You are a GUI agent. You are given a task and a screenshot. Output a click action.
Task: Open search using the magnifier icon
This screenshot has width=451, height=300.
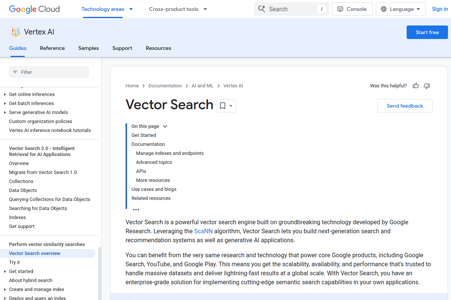[x=262, y=9]
